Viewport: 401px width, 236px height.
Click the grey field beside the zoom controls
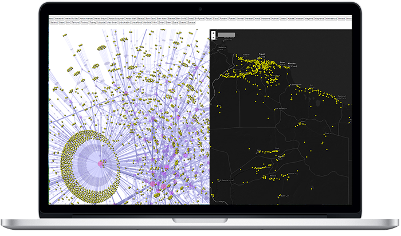pyautogui.click(x=226, y=35)
